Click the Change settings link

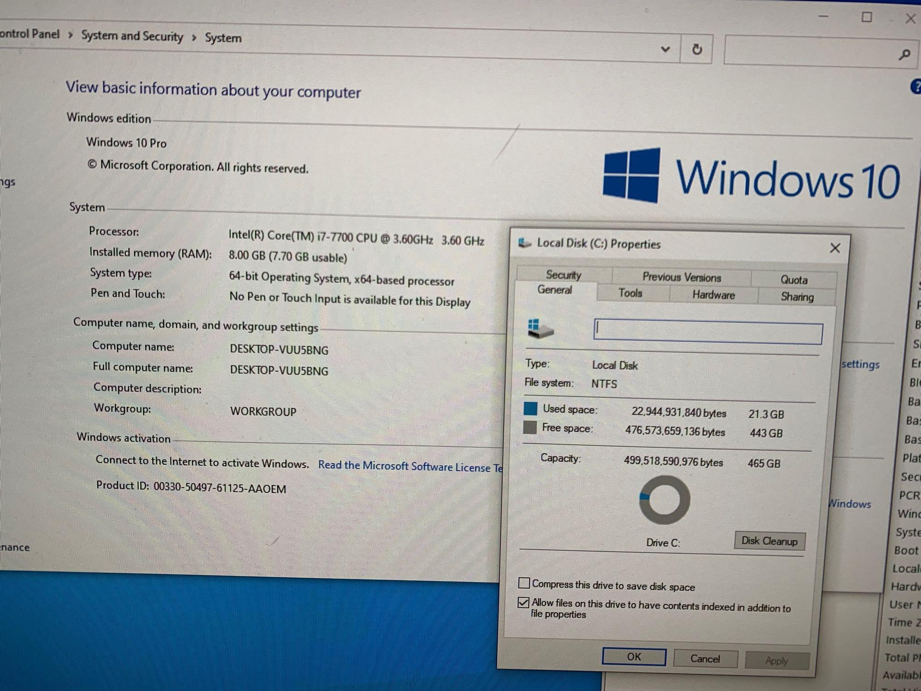click(860, 364)
